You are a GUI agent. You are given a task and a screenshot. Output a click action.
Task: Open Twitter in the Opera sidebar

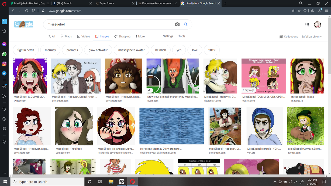(x=4, y=73)
